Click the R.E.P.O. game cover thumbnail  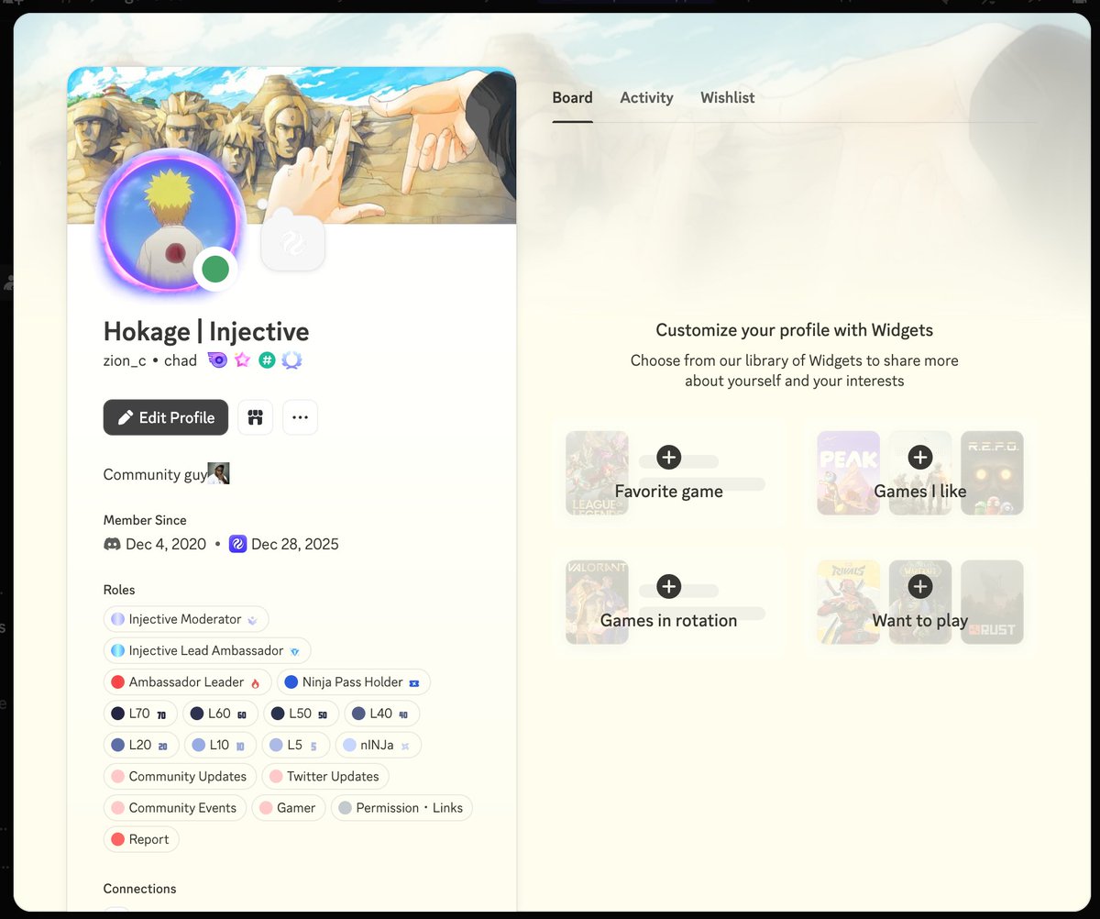[992, 473]
